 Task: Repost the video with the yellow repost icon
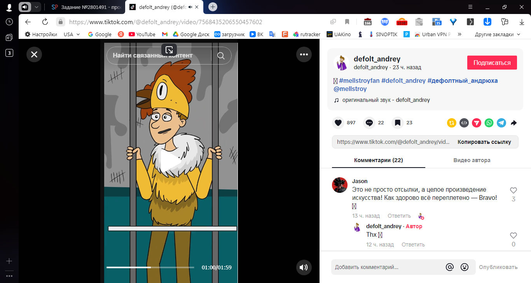pyautogui.click(x=452, y=123)
